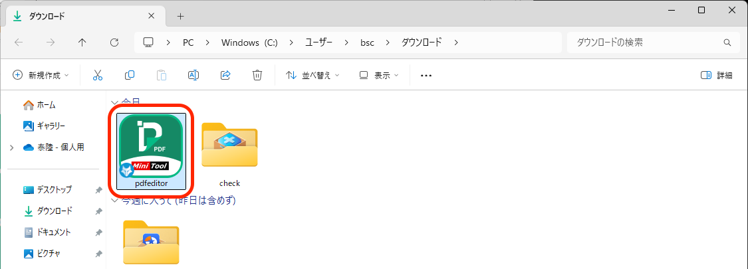748x269 pixels.
Task: Click ユーザー breadcrumb
Action: click(x=318, y=43)
